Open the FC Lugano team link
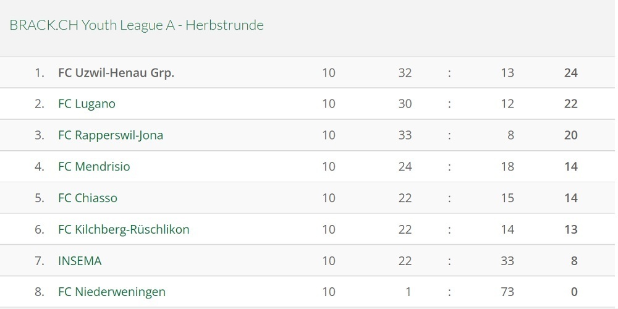Screen dimensions: 618x309 [x=87, y=104]
